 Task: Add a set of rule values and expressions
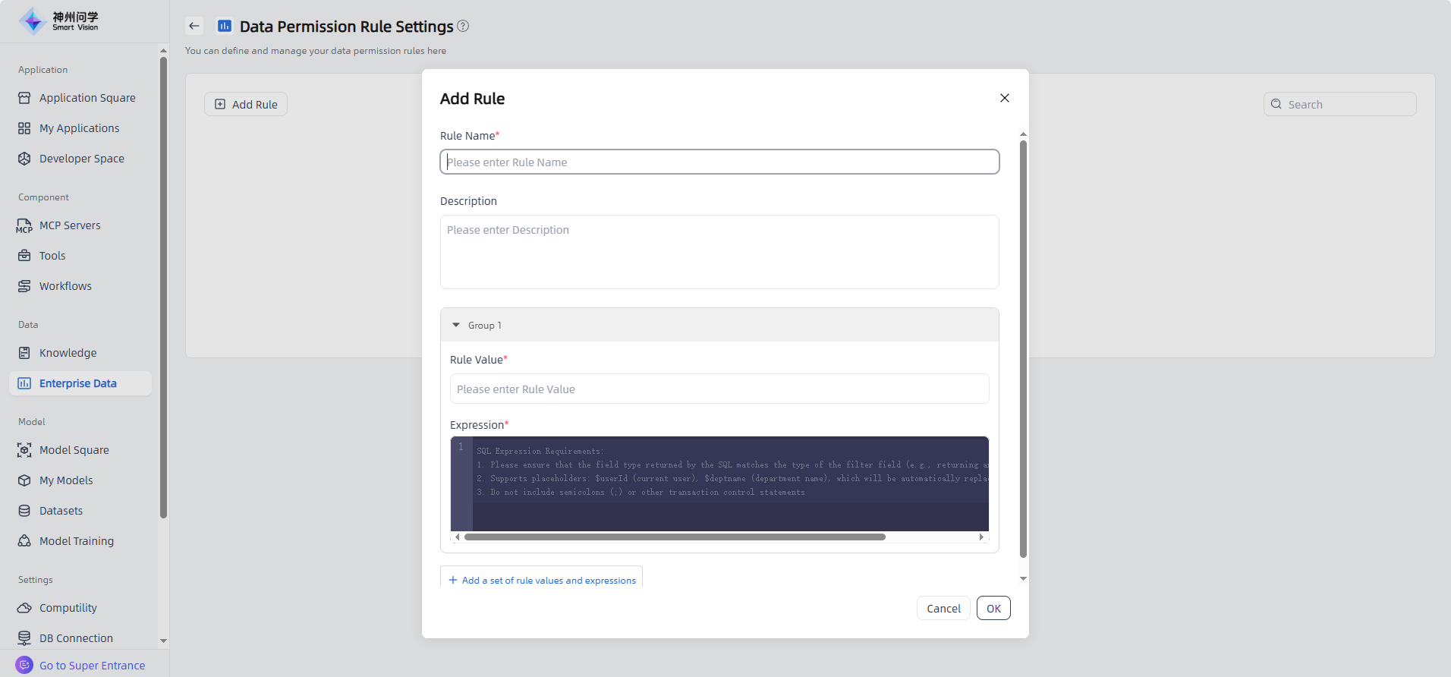point(542,580)
